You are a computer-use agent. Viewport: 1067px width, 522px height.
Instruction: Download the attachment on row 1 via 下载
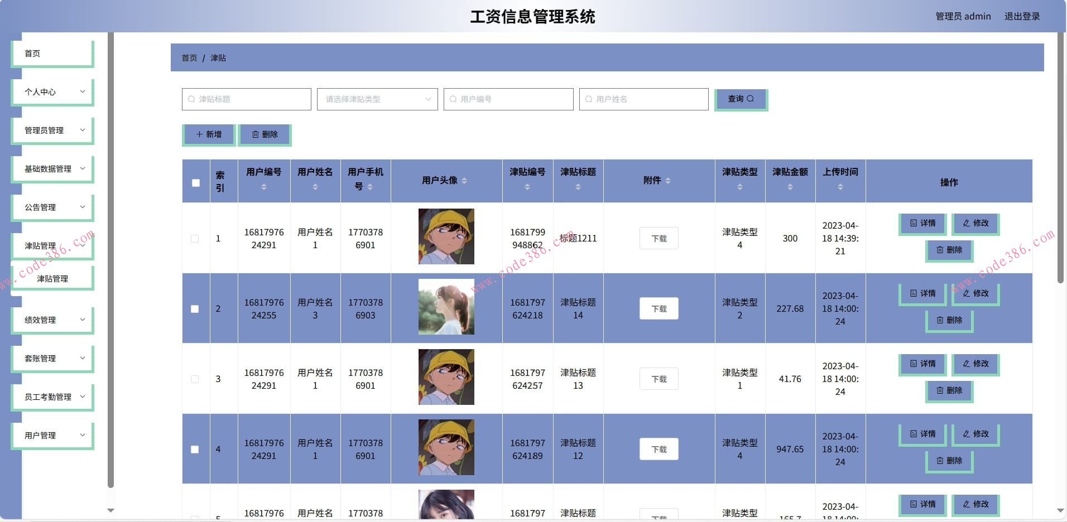[x=659, y=238]
